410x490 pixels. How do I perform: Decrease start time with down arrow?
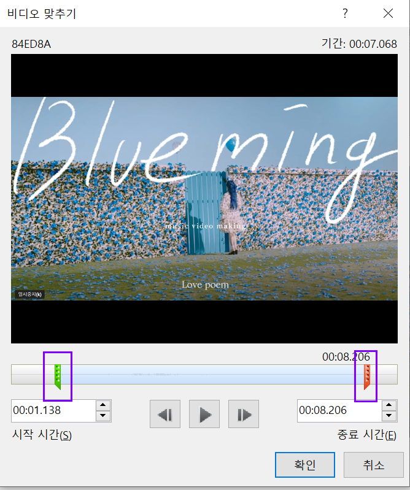tap(103, 416)
